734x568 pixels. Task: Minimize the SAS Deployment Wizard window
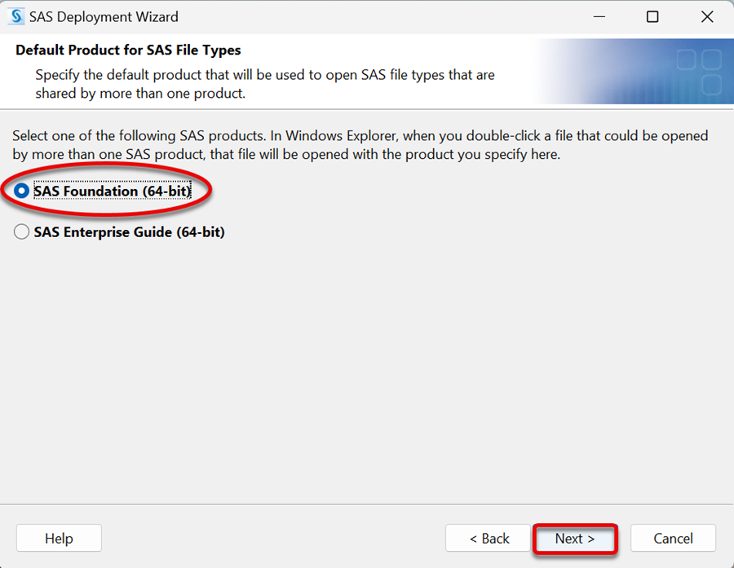[599, 17]
